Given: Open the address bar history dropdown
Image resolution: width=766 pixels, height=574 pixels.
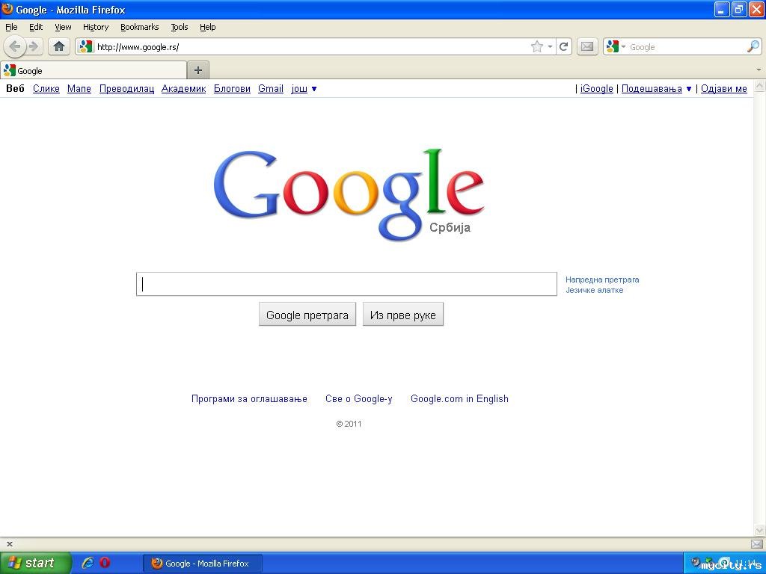Looking at the screenshot, I should tap(550, 47).
